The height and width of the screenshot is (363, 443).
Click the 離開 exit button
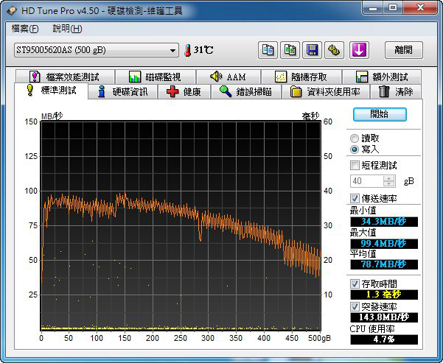404,50
